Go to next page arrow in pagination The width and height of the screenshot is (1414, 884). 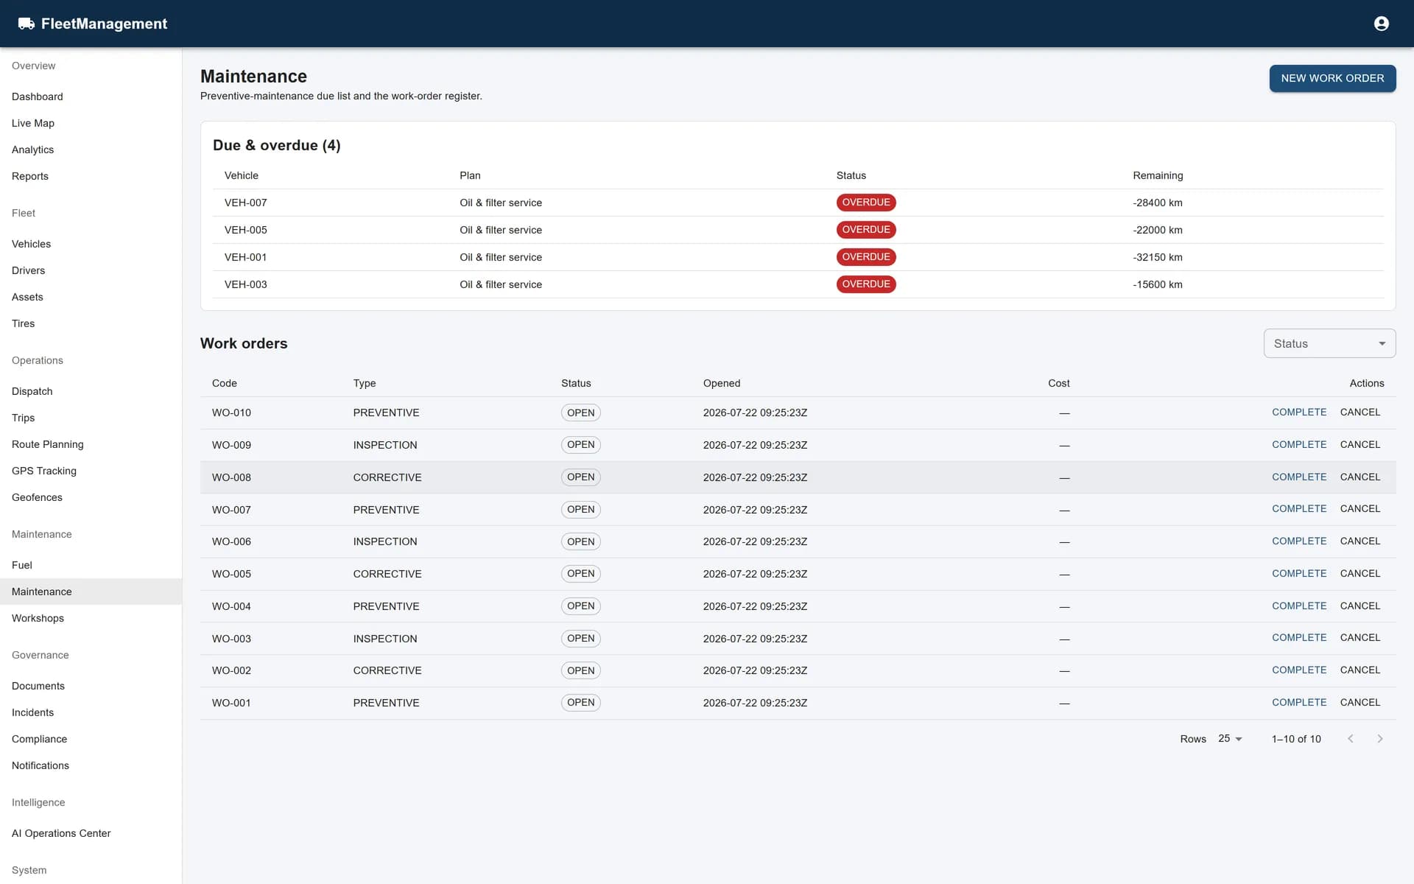point(1380,739)
